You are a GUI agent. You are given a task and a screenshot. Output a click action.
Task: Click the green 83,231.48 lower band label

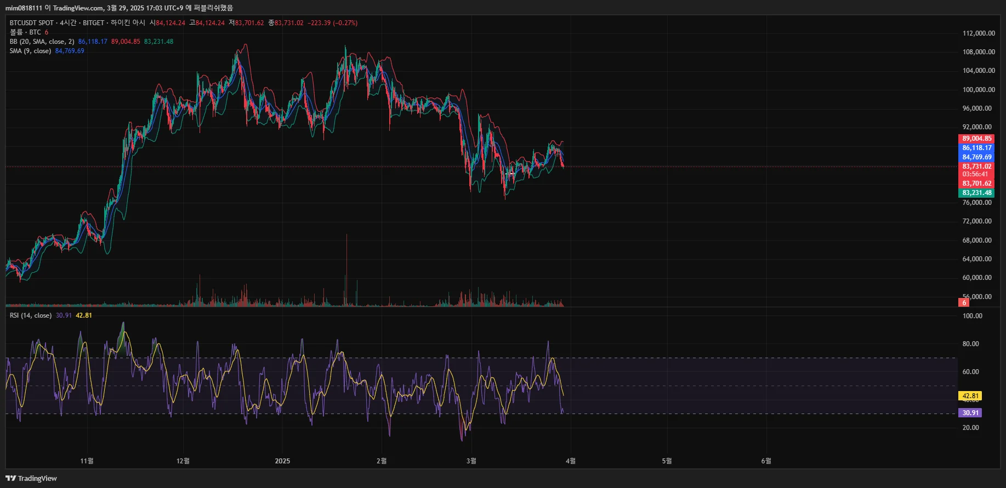(x=976, y=193)
